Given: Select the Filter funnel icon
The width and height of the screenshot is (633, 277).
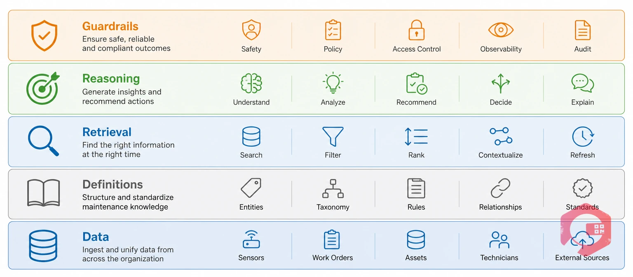Looking at the screenshot, I should coord(333,136).
